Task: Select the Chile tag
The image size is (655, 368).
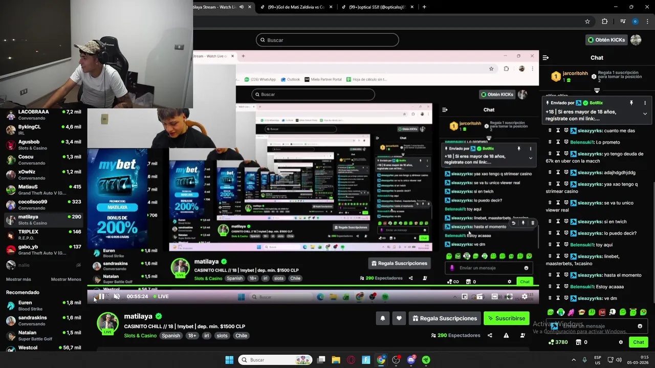Action: [x=241, y=336]
